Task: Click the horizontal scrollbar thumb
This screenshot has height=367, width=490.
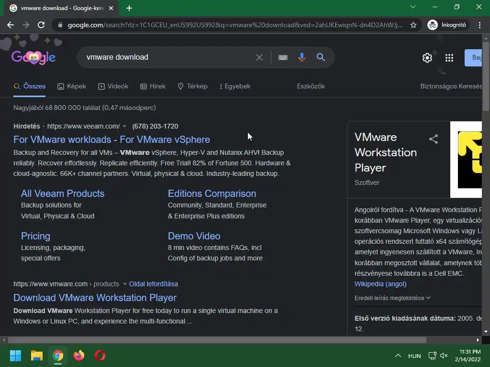Action: tap(217, 340)
